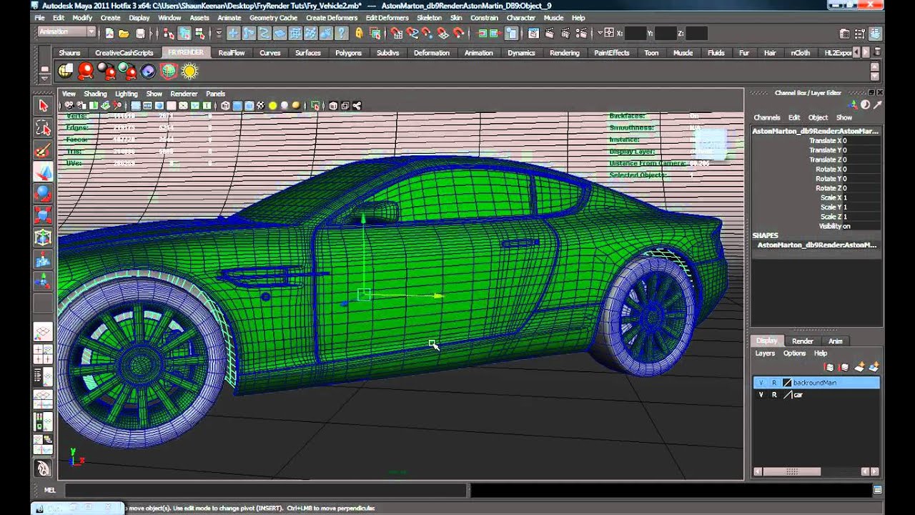
Task: Pick the Select tool arrow
Action: pos(43,106)
